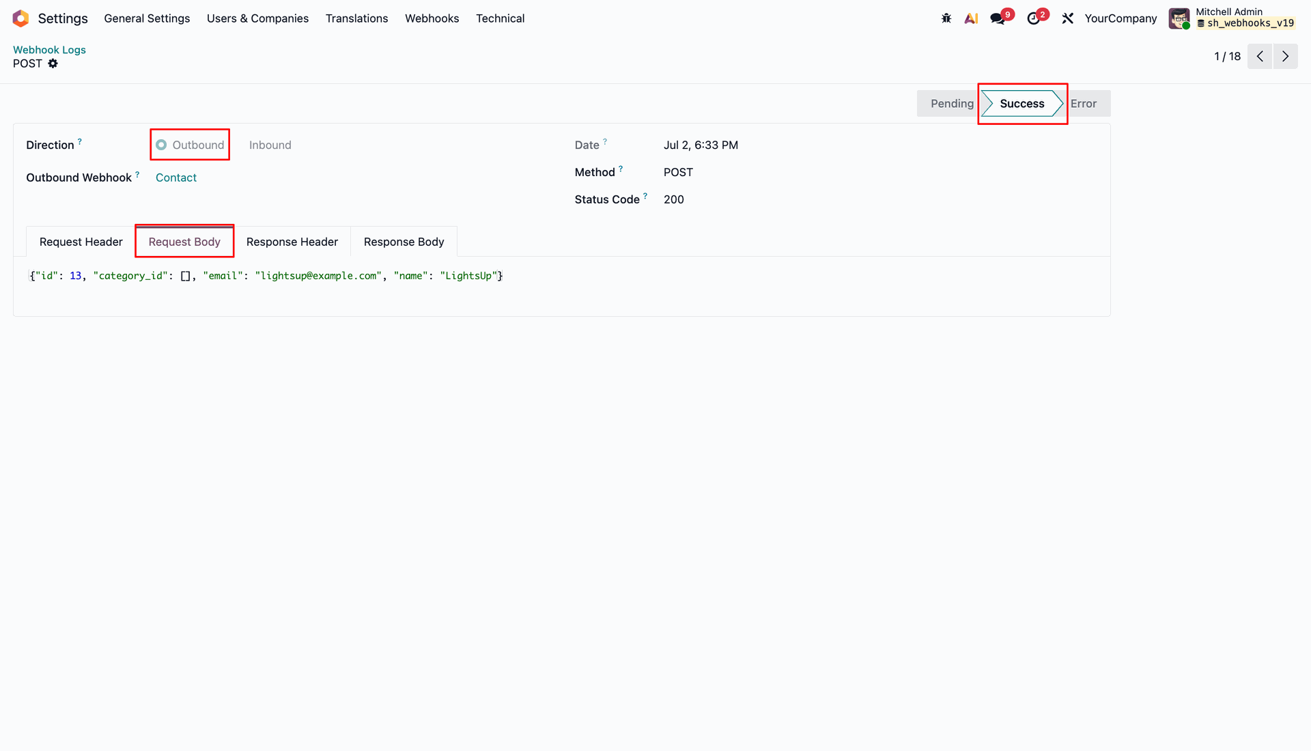
Task: Click Method field help question mark
Action: (x=621, y=169)
